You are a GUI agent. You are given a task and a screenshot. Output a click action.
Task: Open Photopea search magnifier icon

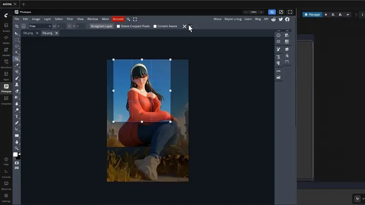[128, 19]
